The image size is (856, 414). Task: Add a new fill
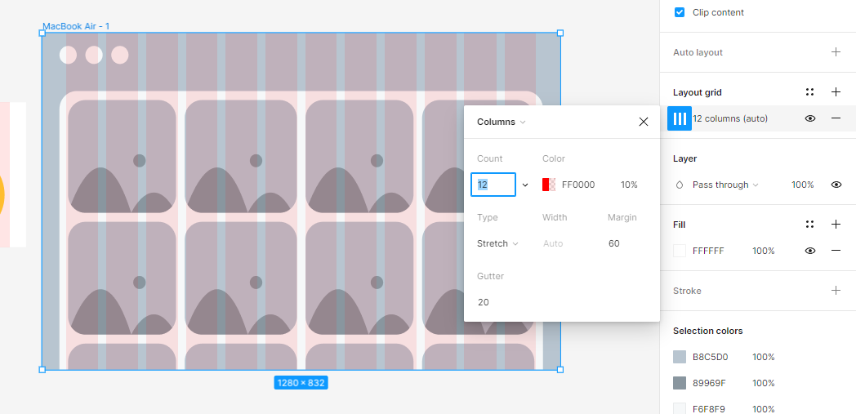point(836,225)
